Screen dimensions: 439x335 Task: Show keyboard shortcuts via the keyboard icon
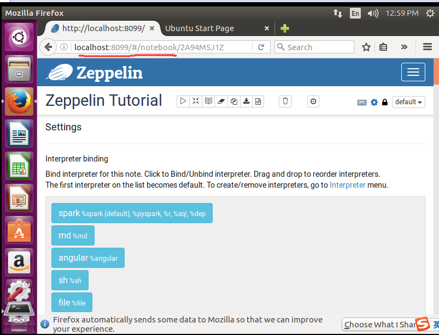362,103
